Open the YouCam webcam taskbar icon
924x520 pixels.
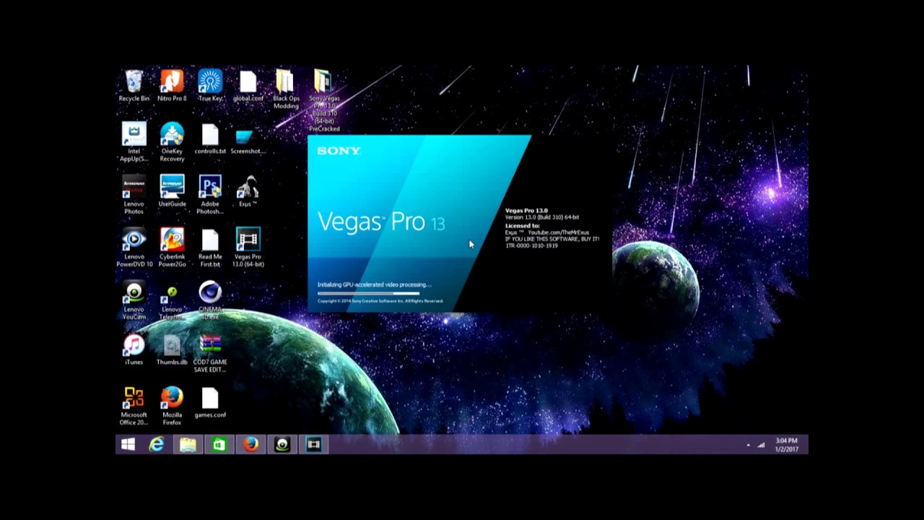coord(282,445)
